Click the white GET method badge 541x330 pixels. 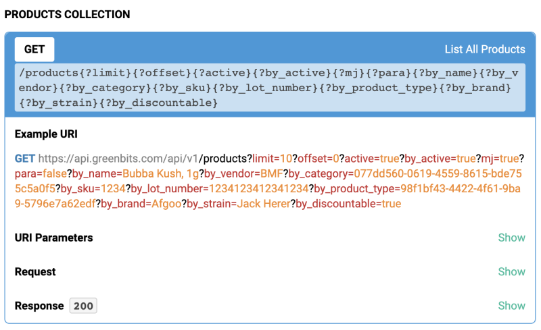[x=34, y=49]
